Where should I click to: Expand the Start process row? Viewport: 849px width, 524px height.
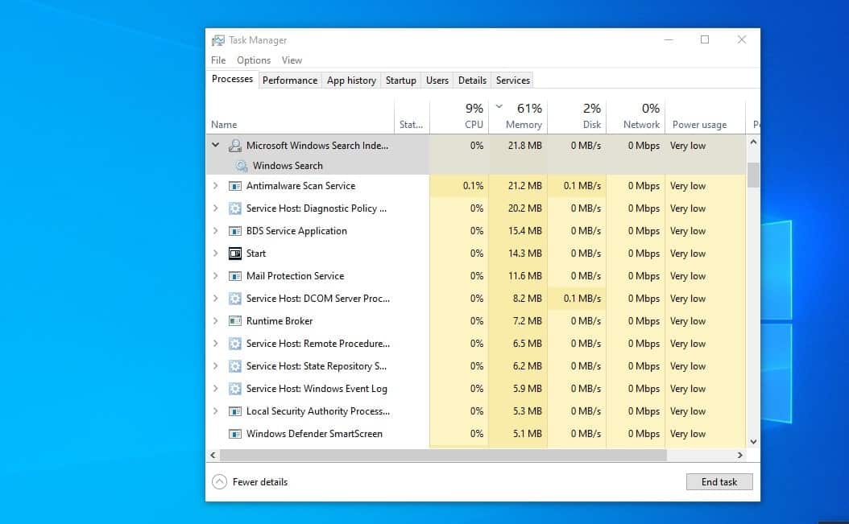[x=216, y=254]
